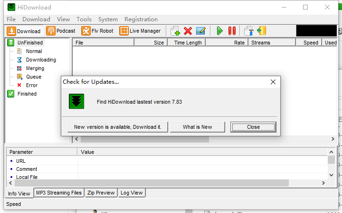Sort by the File column header
This screenshot has height=213, width=342.
tap(103, 43)
